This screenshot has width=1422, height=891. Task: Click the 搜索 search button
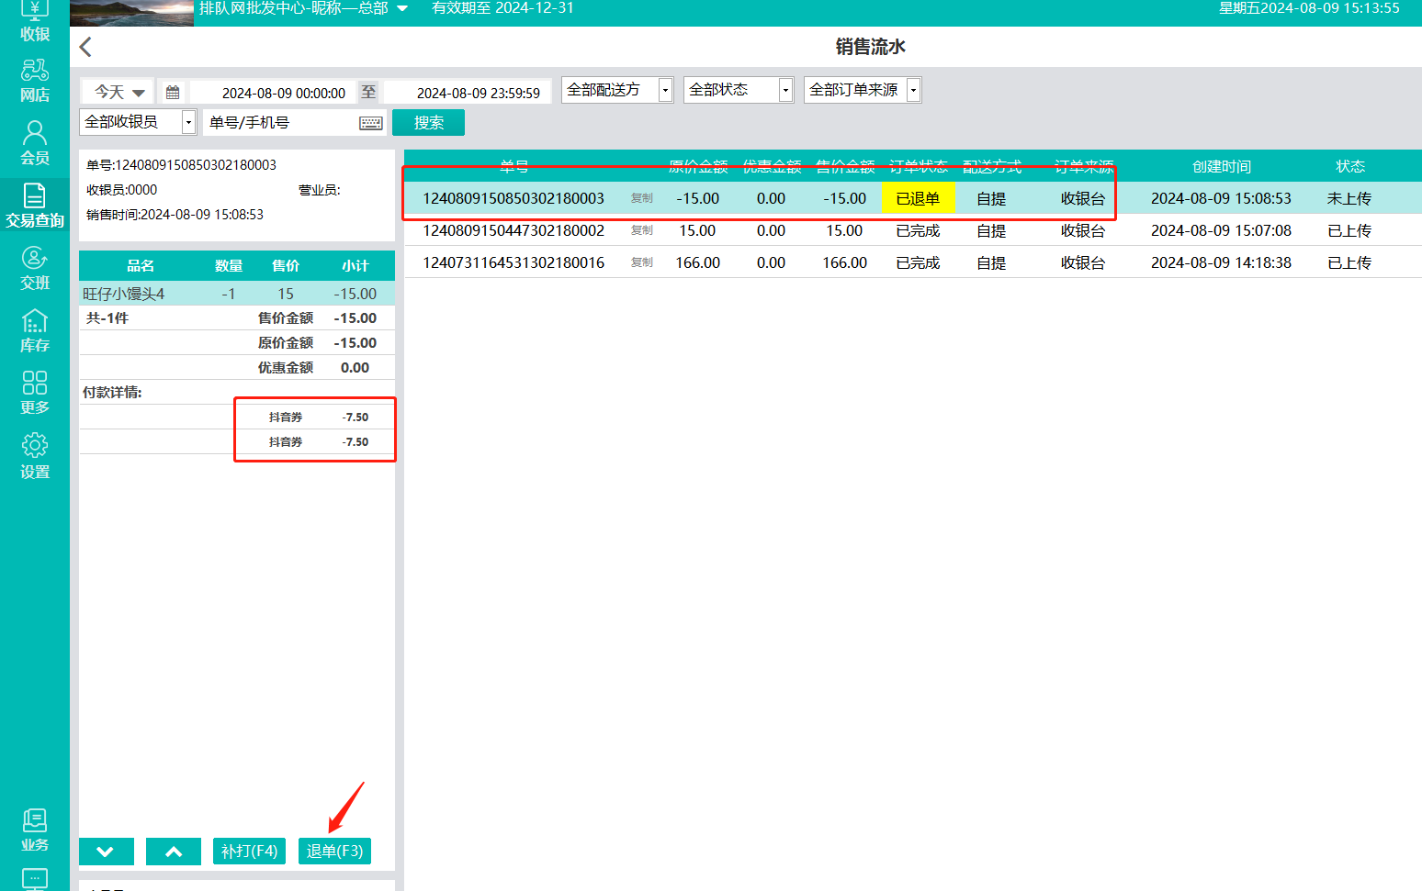[428, 123]
